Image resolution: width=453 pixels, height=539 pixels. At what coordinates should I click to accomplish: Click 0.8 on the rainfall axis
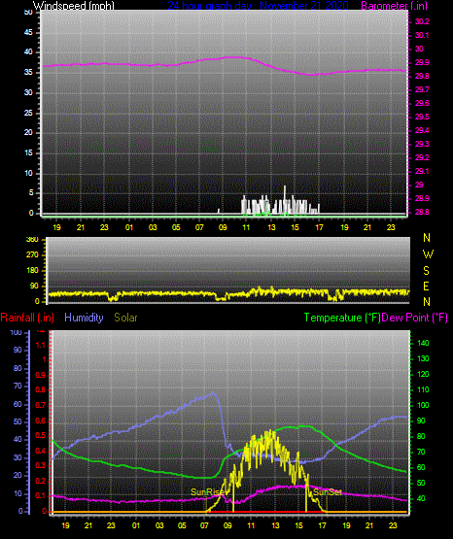(41, 390)
